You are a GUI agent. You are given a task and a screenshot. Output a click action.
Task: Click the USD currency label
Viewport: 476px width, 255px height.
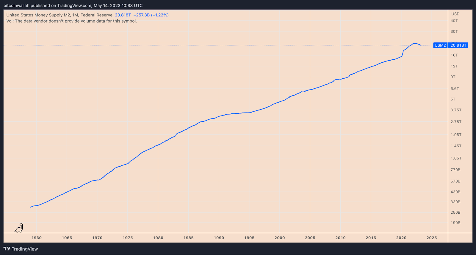point(455,14)
